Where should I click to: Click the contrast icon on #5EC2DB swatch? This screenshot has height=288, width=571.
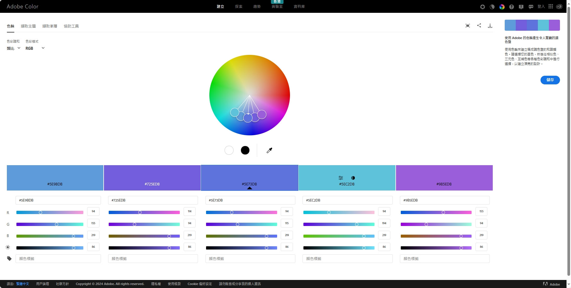[353, 178]
